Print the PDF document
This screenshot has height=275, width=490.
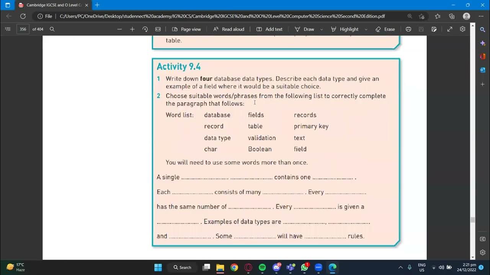[408, 29]
